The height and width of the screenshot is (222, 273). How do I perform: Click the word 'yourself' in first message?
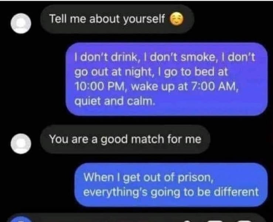point(144,19)
